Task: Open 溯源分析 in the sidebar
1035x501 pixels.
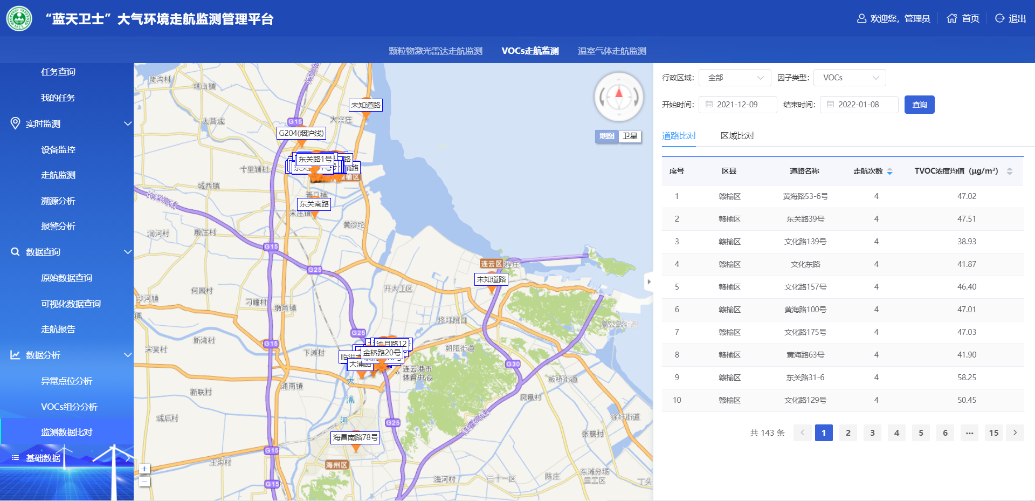Action: pyautogui.click(x=58, y=201)
